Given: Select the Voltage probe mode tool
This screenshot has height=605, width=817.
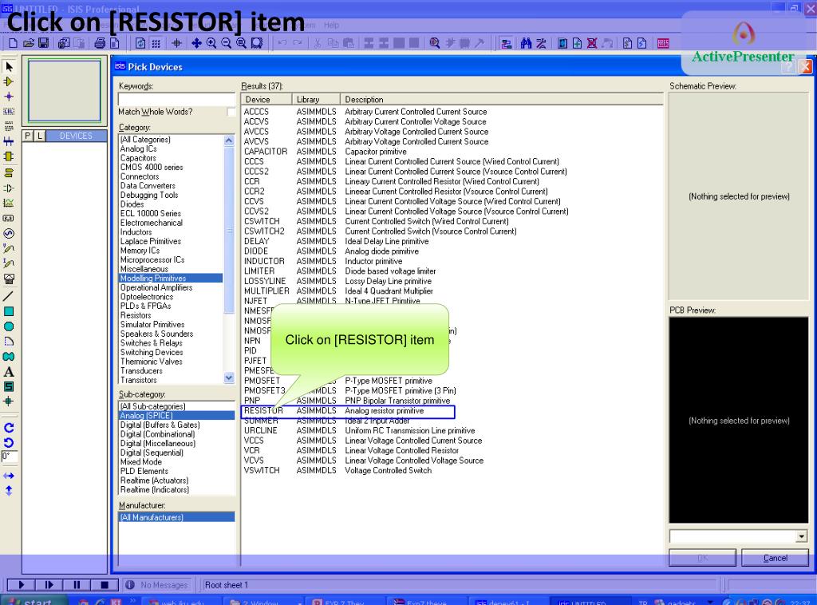Looking at the screenshot, I should [x=9, y=248].
